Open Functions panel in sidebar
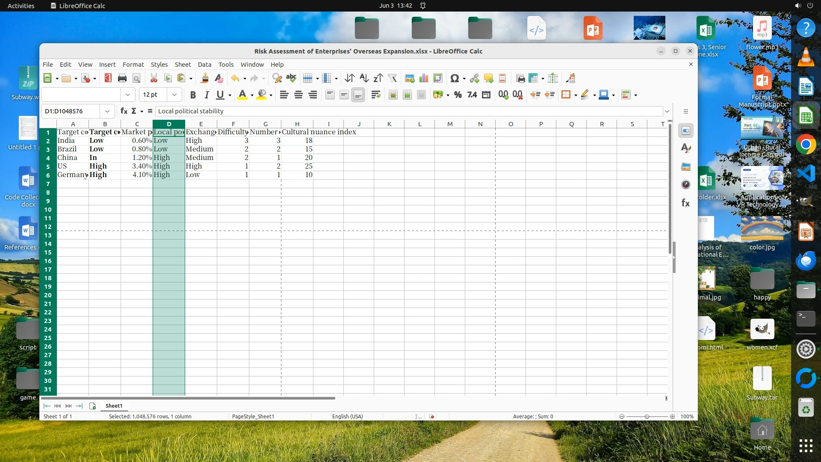The image size is (821, 462). pyautogui.click(x=685, y=203)
